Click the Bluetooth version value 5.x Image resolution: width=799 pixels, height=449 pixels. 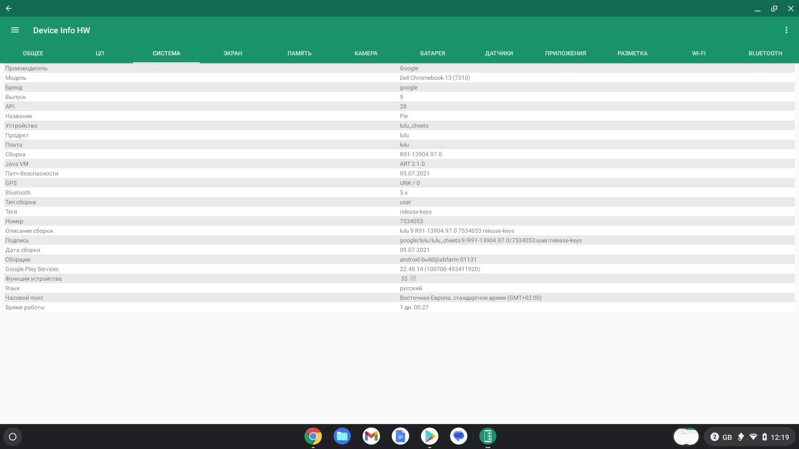(404, 192)
